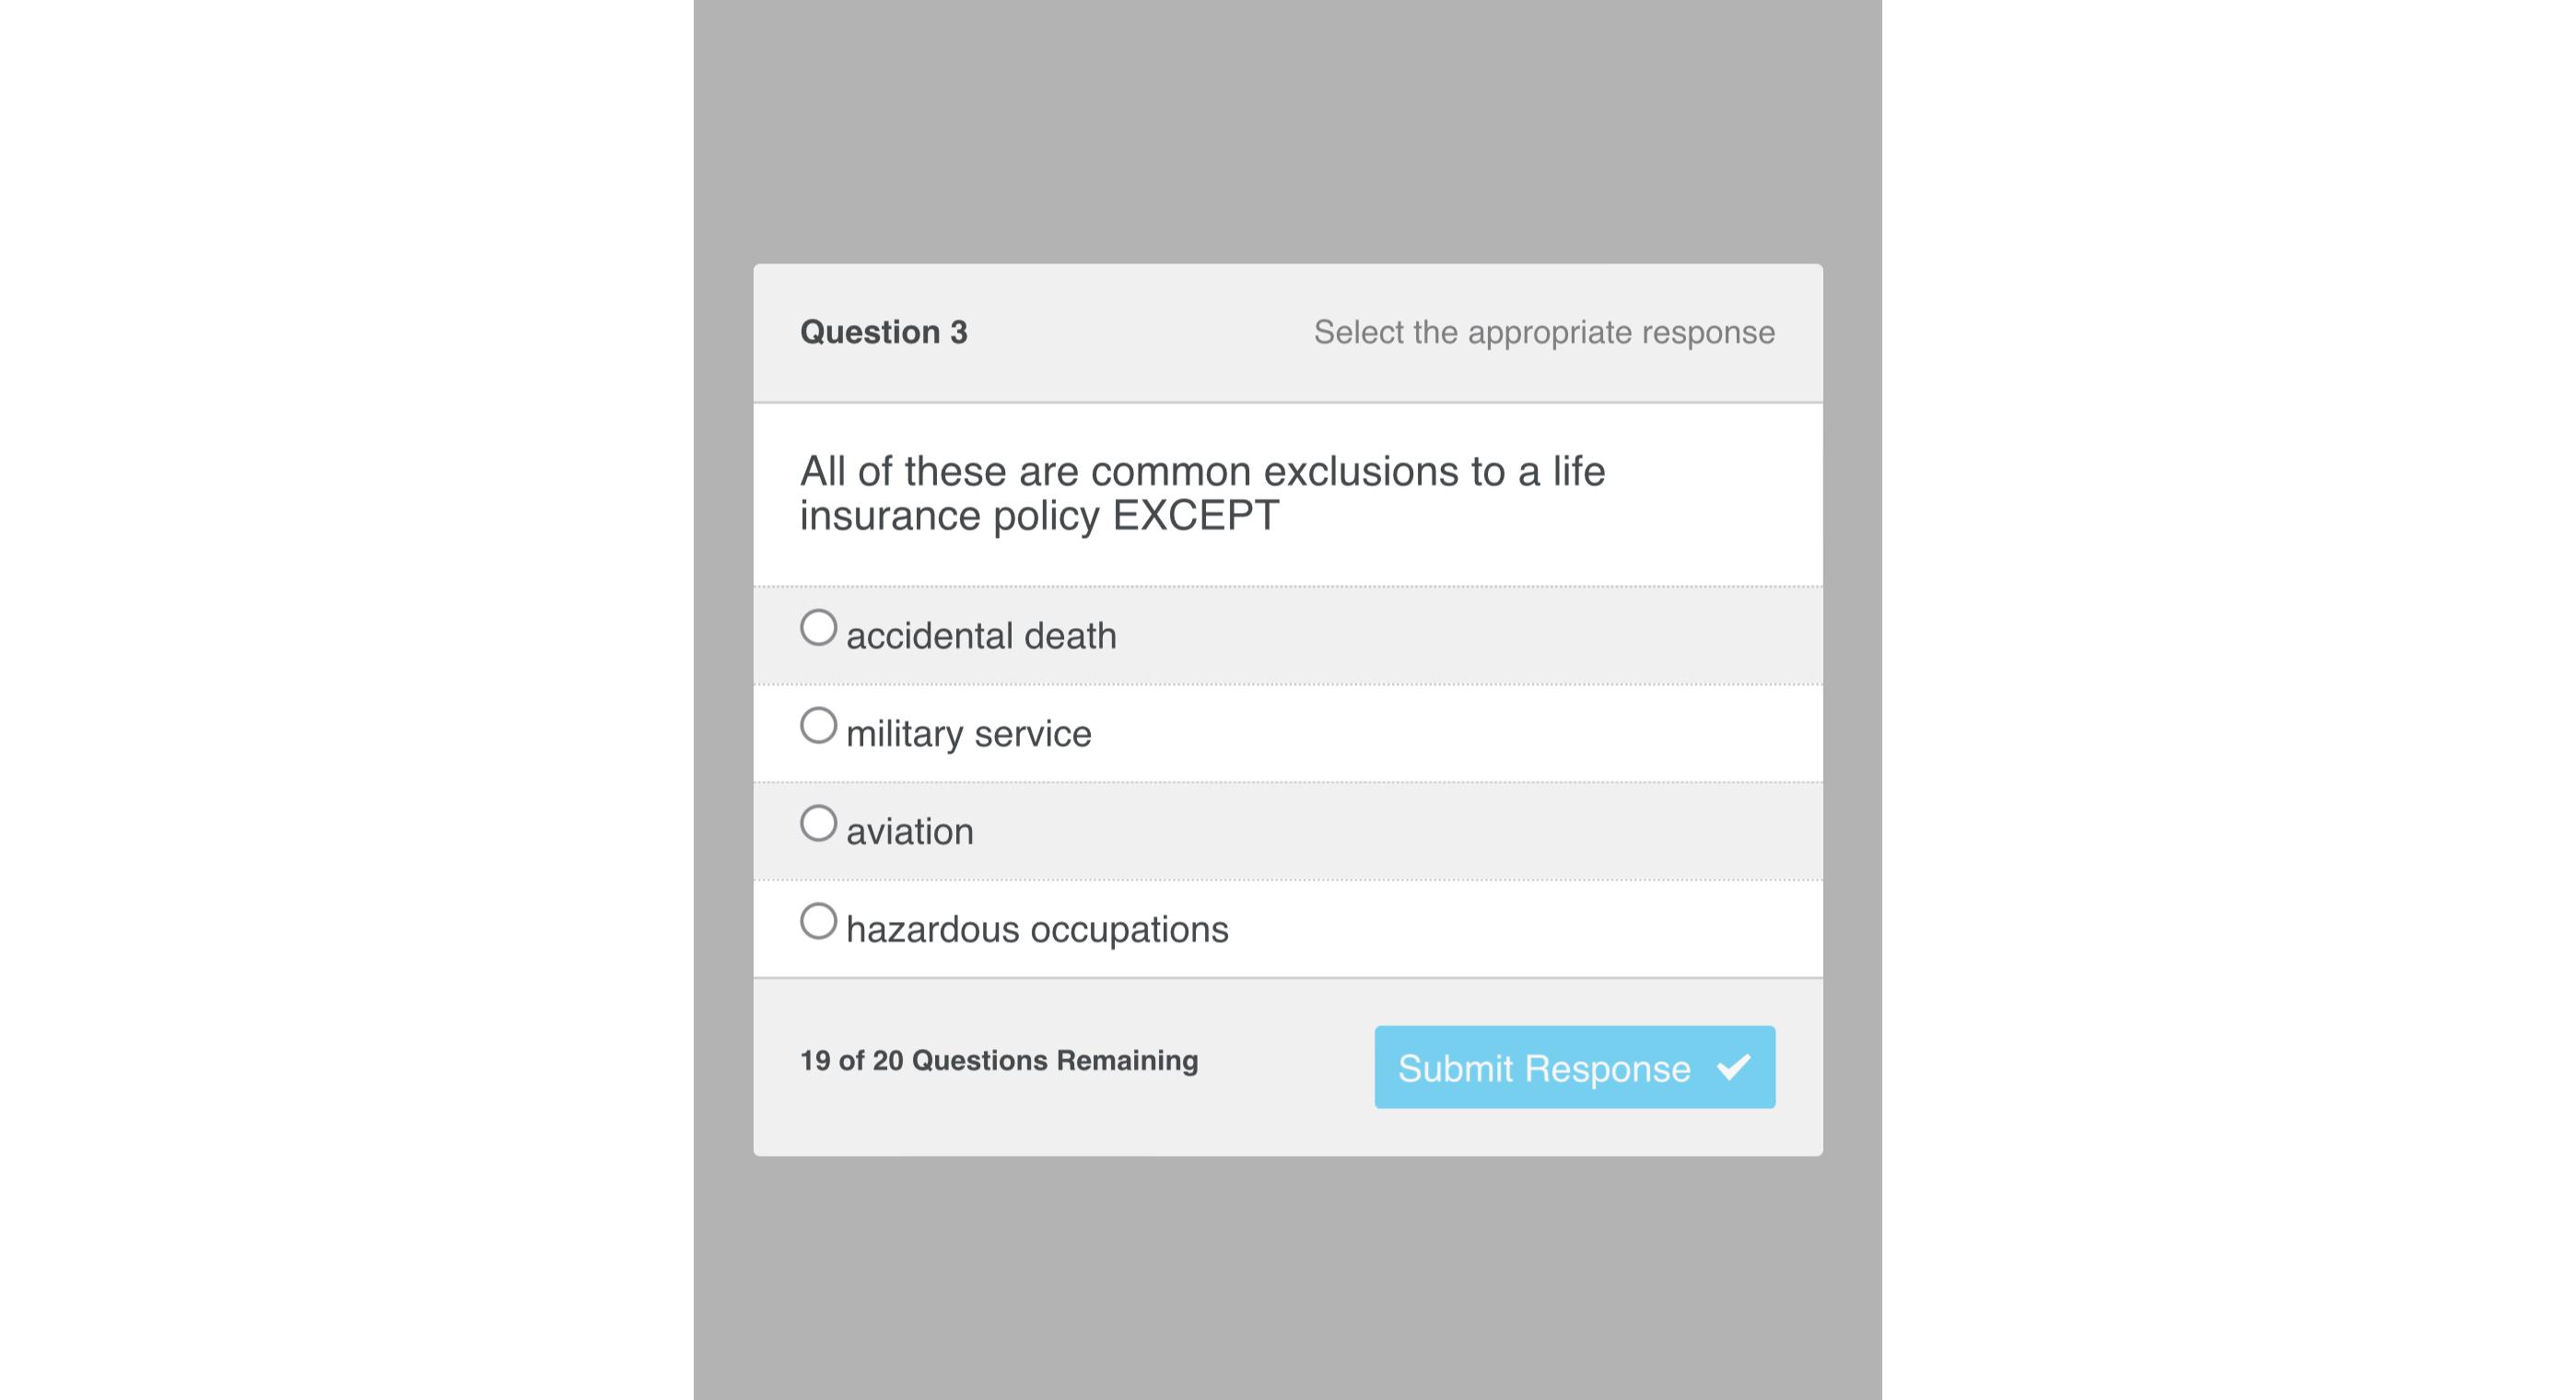Click the gray backdrop below the question card
2576x1400 pixels.
coord(1288,1278)
